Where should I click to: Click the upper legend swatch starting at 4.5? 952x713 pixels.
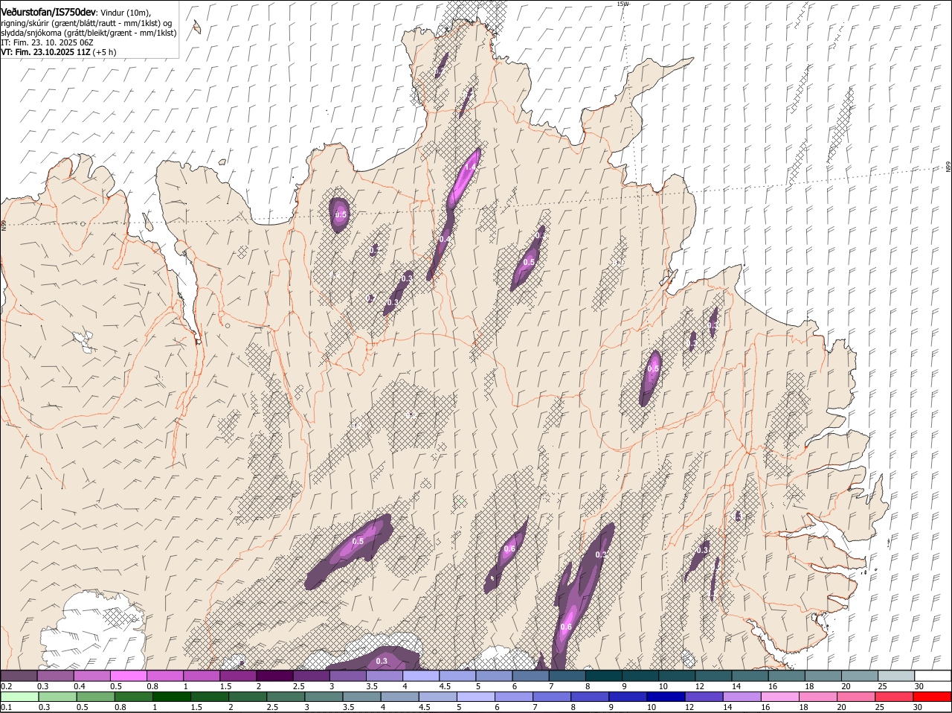coord(457,675)
